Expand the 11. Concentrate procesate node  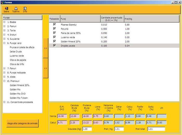[4, 102]
